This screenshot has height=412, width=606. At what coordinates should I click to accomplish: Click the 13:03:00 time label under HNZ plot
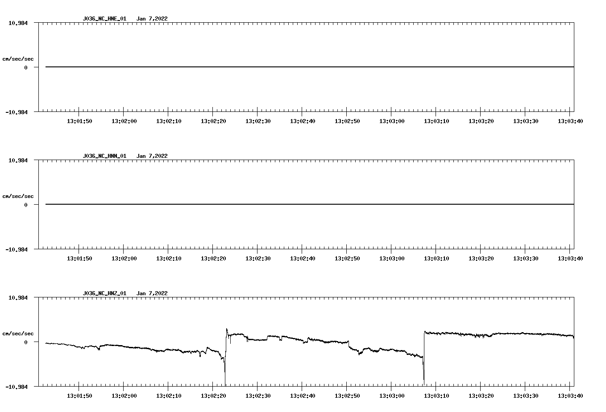(392, 396)
